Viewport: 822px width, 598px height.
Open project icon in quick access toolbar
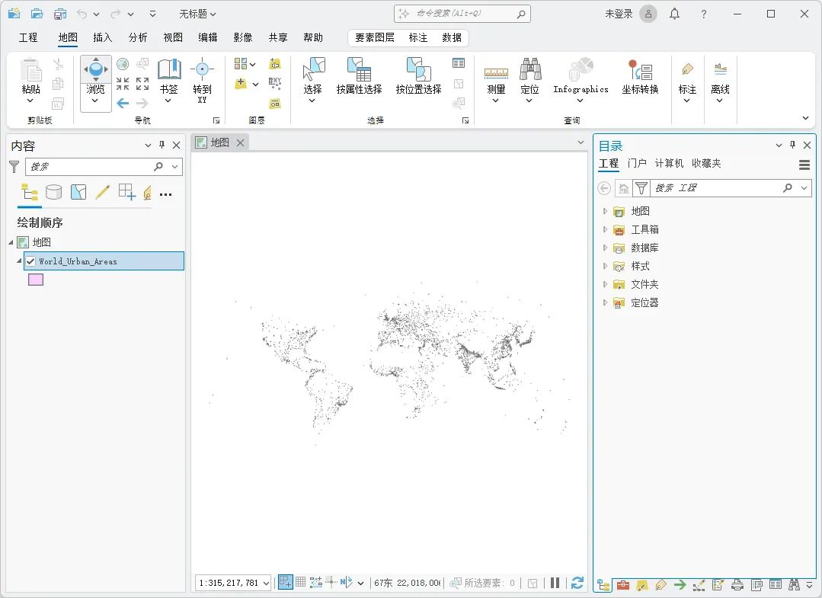click(37, 14)
